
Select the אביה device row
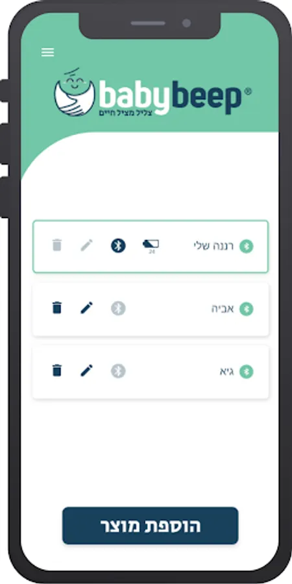(x=151, y=309)
